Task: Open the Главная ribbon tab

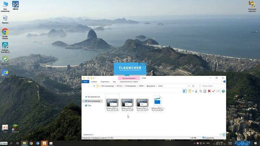Action: point(94,82)
